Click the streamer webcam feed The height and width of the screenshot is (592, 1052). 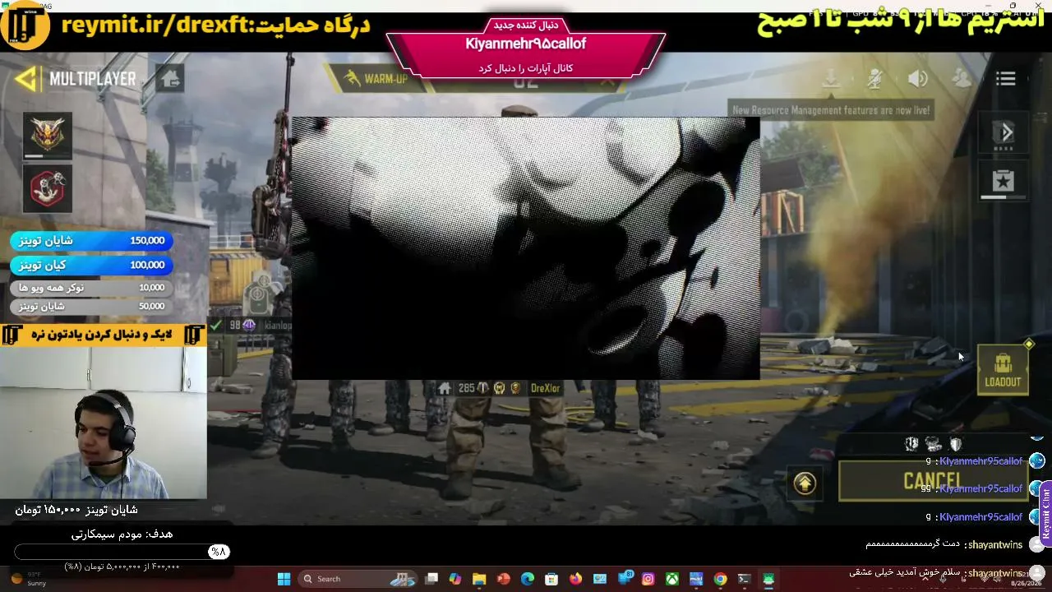(x=104, y=423)
